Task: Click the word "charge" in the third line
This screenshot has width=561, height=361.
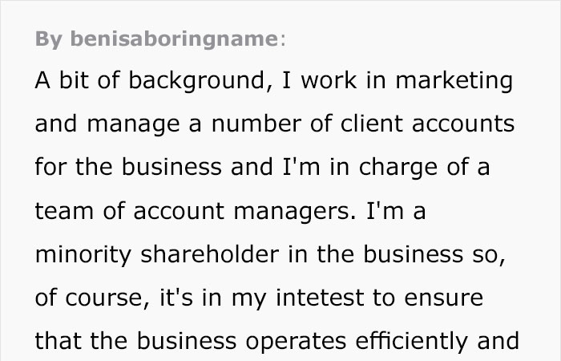Action: 398,168
